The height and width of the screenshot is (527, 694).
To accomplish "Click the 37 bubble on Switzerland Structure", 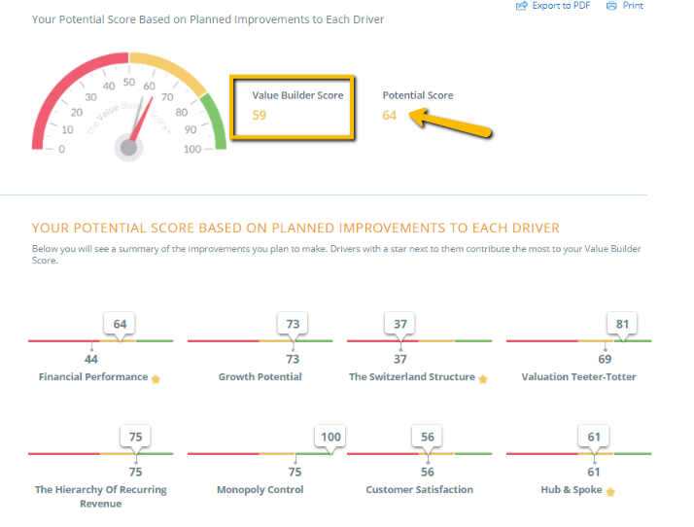I will click(x=400, y=324).
